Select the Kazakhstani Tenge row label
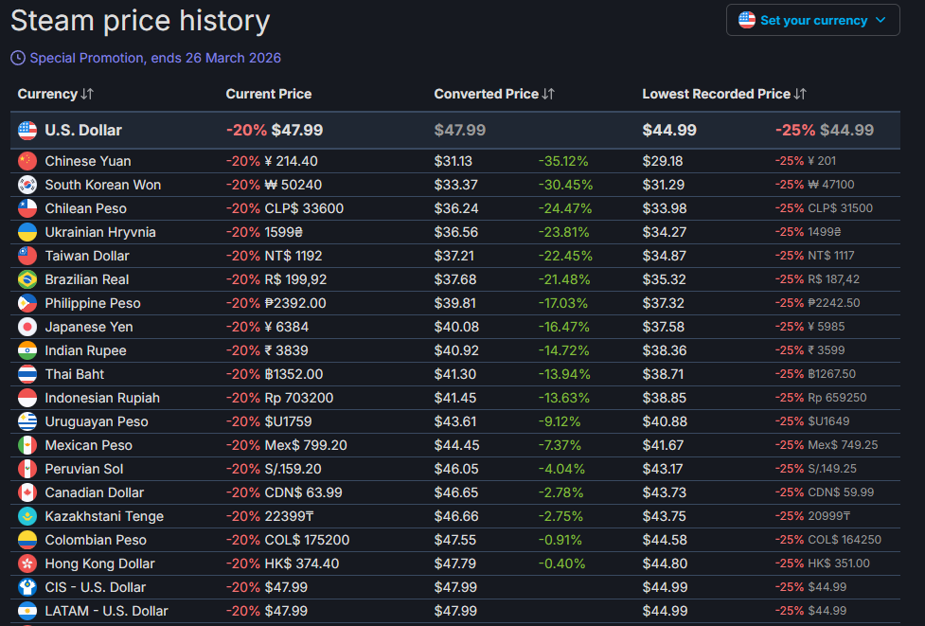Viewport: 925px width, 626px height. (104, 516)
